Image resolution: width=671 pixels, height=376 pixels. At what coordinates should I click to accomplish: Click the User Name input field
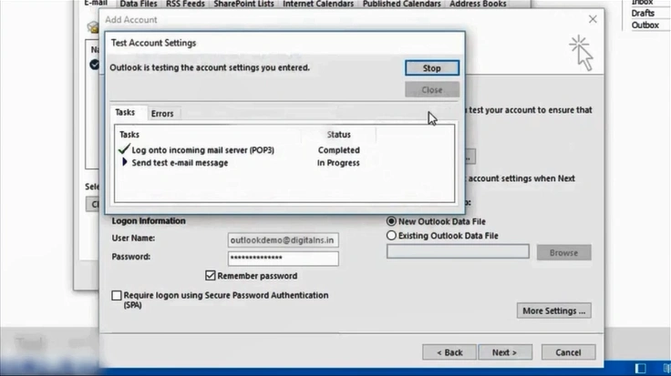point(283,240)
